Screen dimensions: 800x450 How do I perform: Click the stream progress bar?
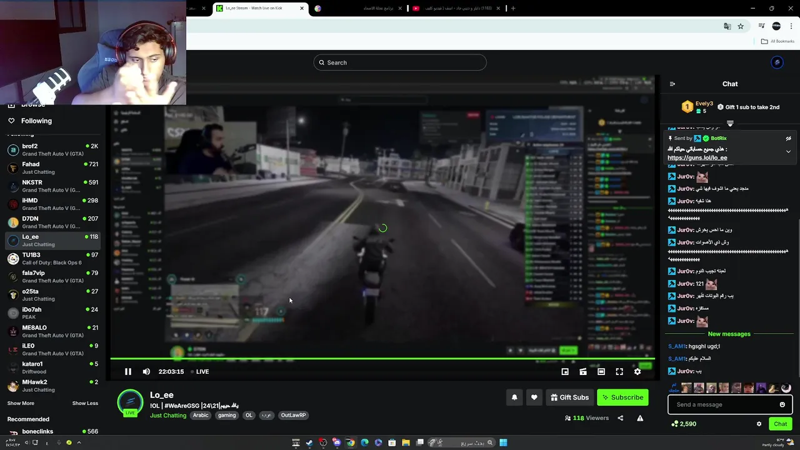(382, 359)
